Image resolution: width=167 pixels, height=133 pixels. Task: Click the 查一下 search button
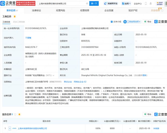point(94,4)
